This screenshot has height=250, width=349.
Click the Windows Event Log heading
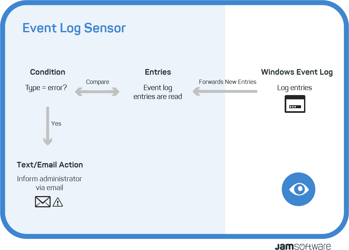point(297,72)
